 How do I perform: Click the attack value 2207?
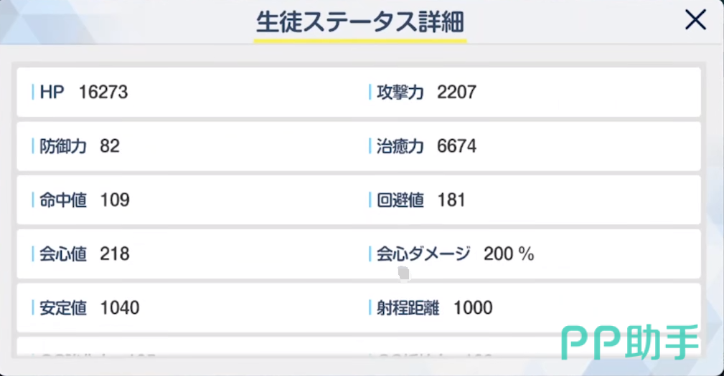456,92
